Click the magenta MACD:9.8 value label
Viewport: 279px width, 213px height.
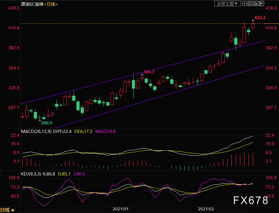pos(106,131)
